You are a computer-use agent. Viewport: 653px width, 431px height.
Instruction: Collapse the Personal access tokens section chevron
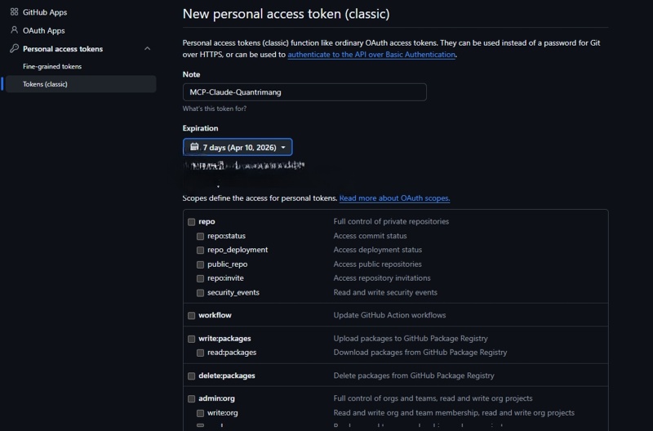point(147,49)
